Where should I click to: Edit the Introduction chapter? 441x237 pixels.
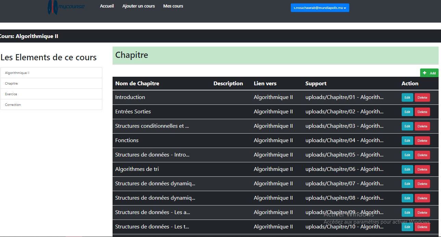point(407,98)
